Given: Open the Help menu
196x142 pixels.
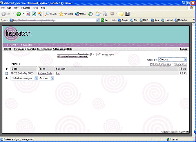Looking at the screenshot, I should [x=43, y=8].
